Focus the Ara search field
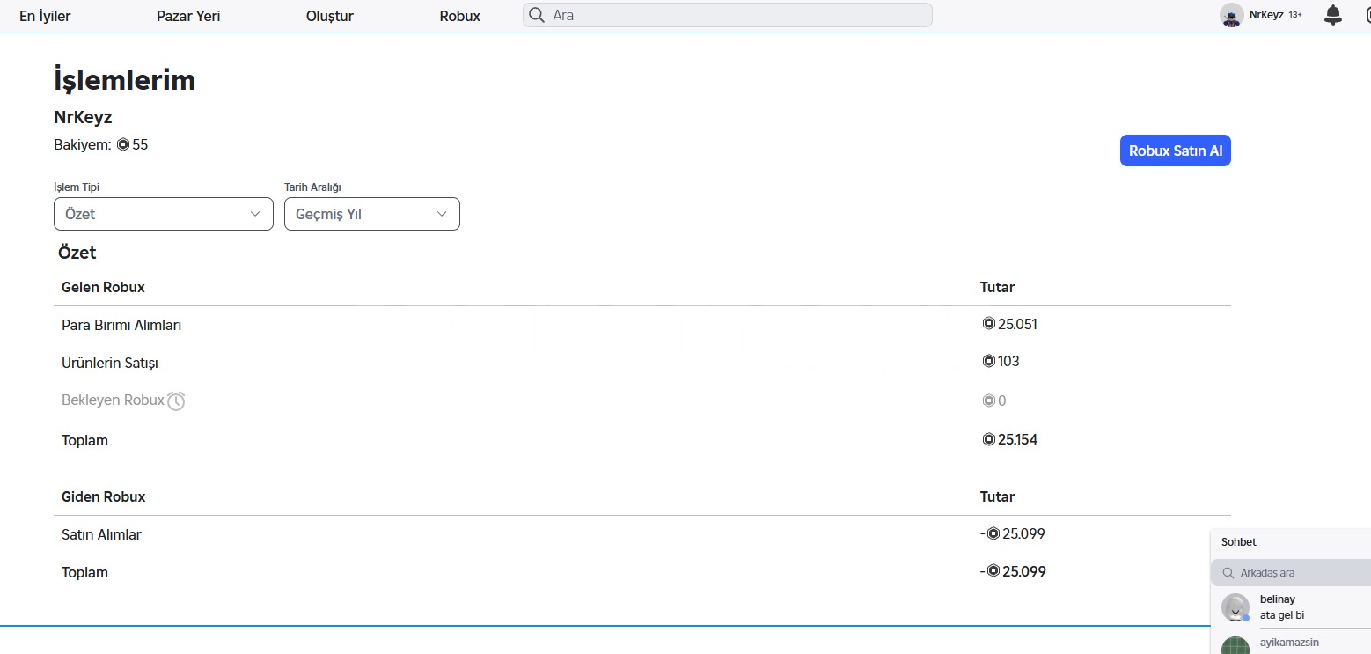The width and height of the screenshot is (1371, 654). (x=728, y=15)
